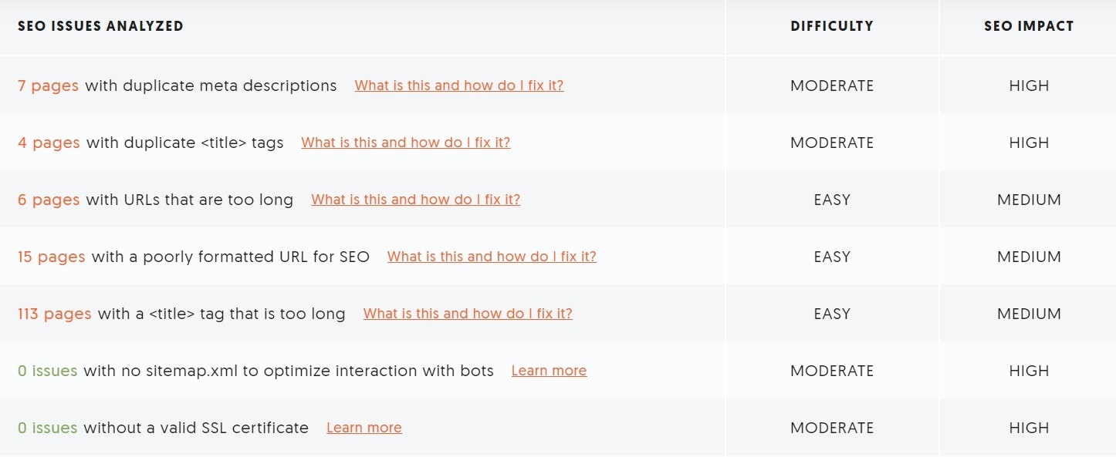
Task: Open fix-it help for poorly formatted URL row
Action: click(492, 257)
